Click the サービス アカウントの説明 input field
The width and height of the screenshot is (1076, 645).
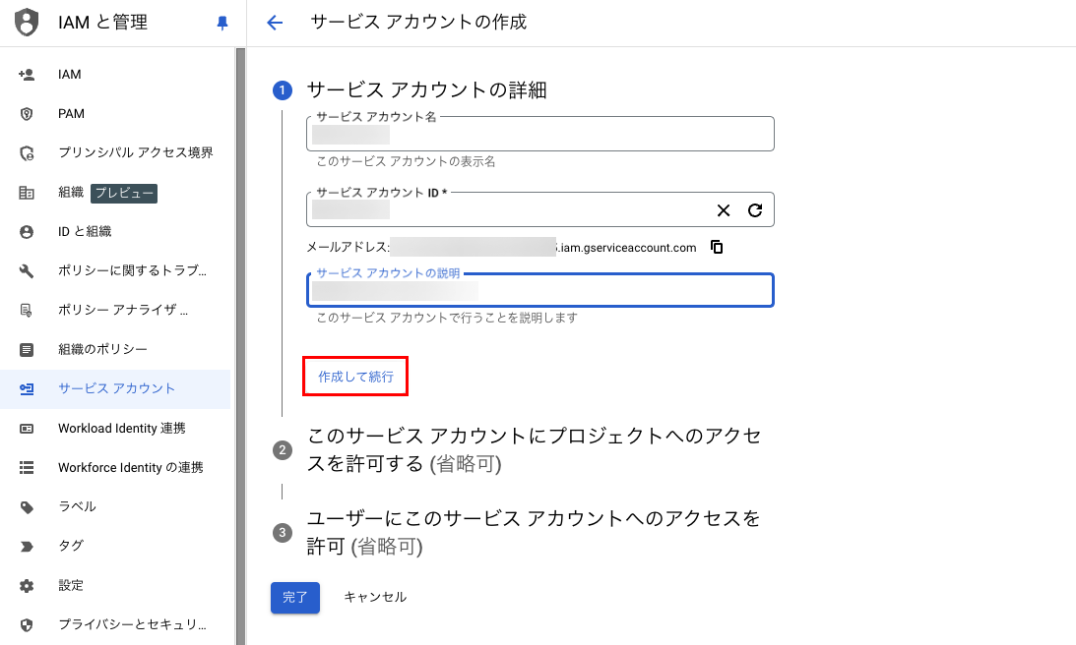point(539,289)
